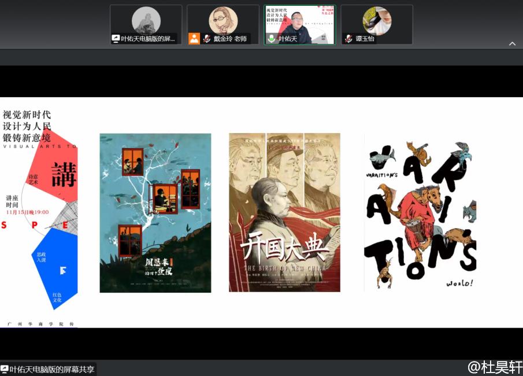Click the red 講 character on lecture poster
The height and width of the screenshot is (376, 523).
(x=64, y=174)
